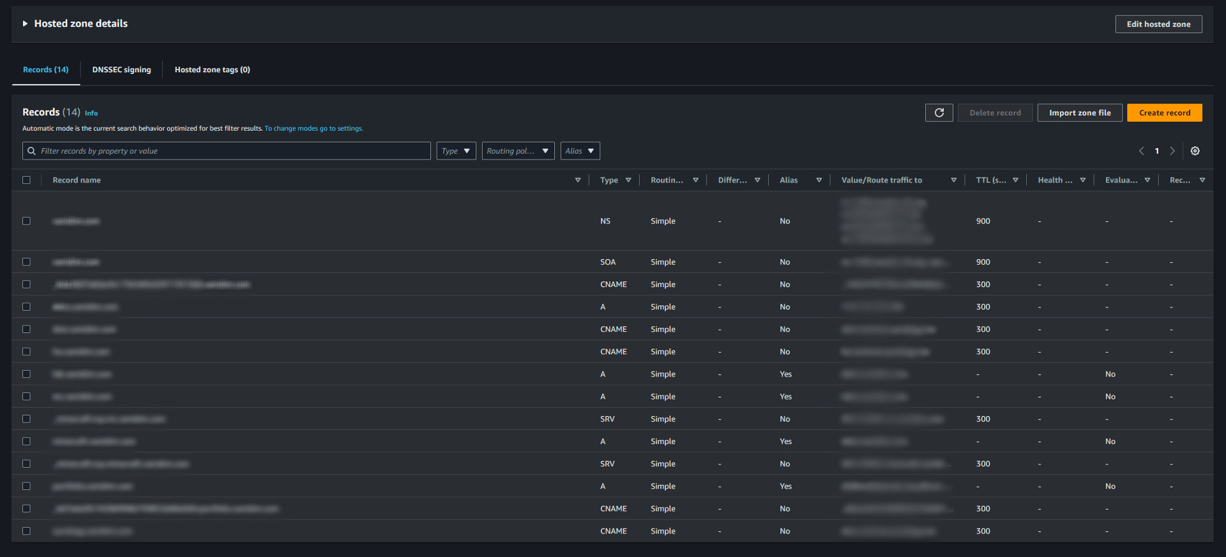Sort by TTL column arrow

tap(1015, 181)
